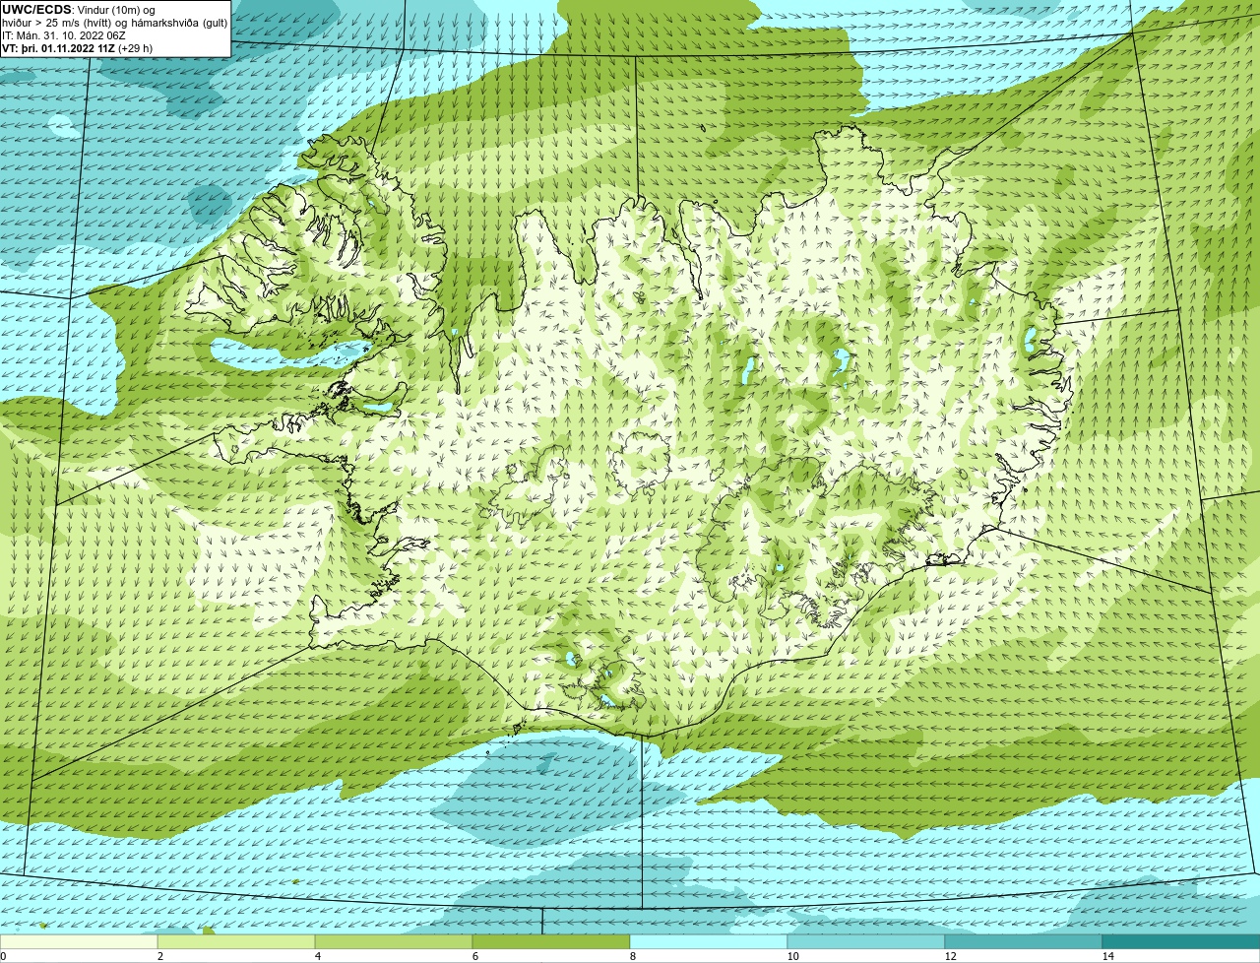The width and height of the screenshot is (1260, 963).
Task: Click the '4' tick label on the color scale
Action: [317, 956]
